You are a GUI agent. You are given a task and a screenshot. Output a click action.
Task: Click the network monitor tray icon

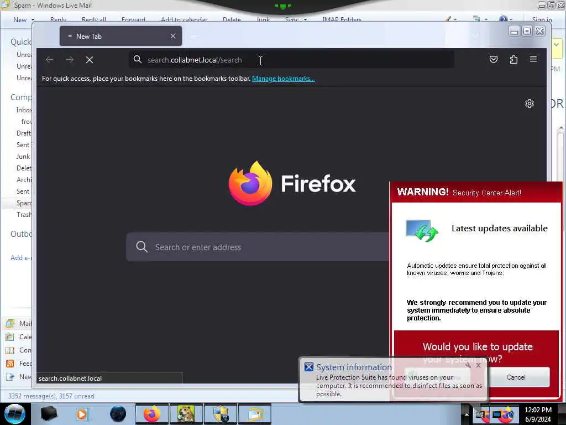point(497,415)
